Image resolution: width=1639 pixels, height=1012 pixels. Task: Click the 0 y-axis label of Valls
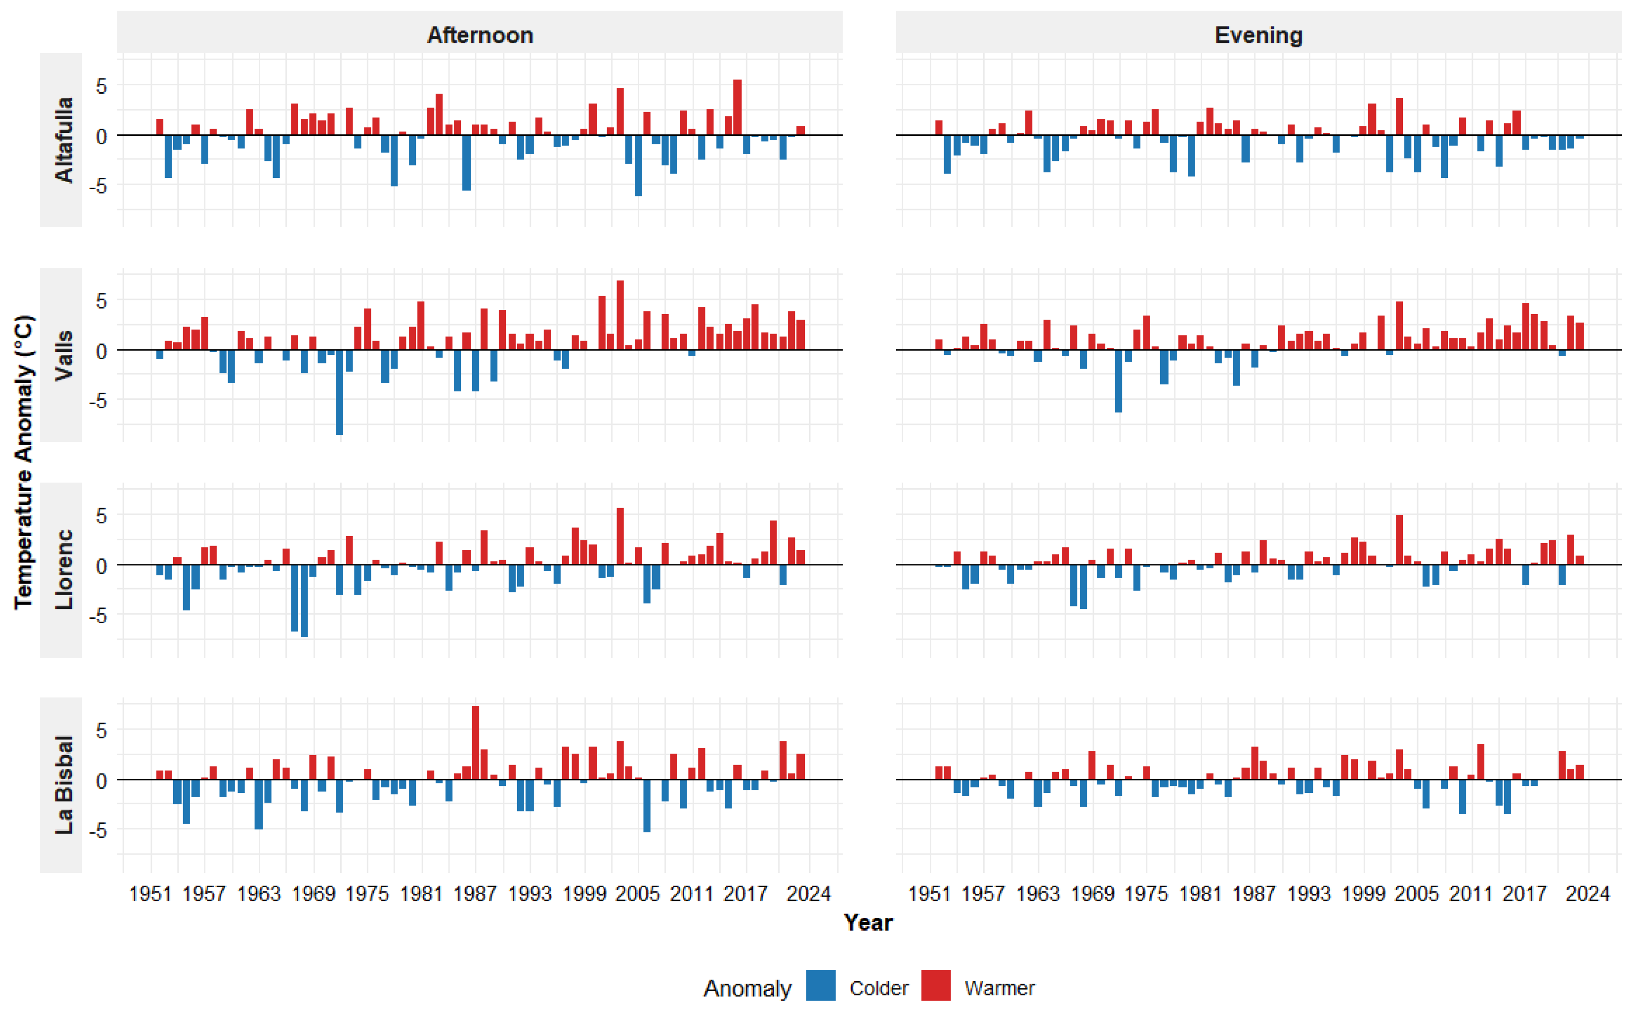pyautogui.click(x=102, y=351)
